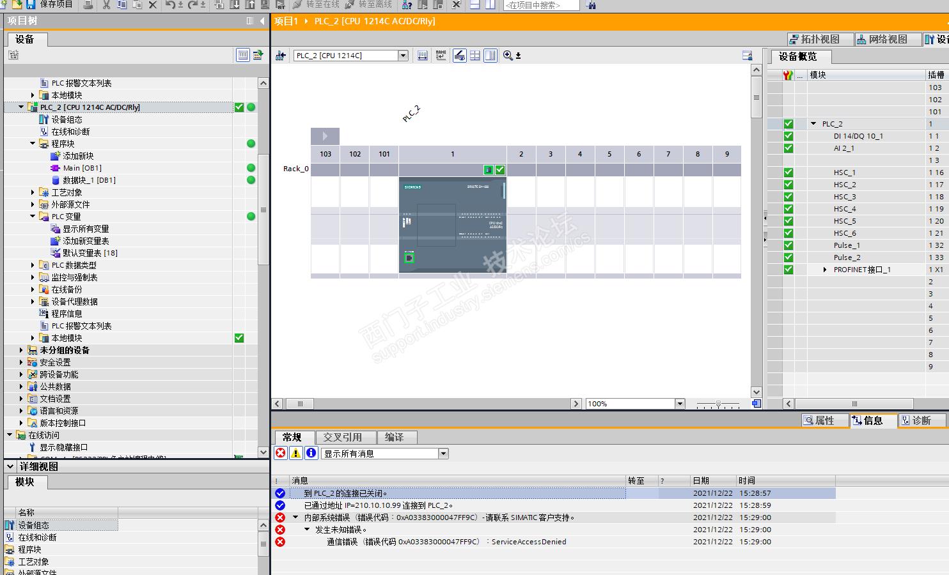Click the Show address labels icon
949x575 pixels.
(x=423, y=56)
